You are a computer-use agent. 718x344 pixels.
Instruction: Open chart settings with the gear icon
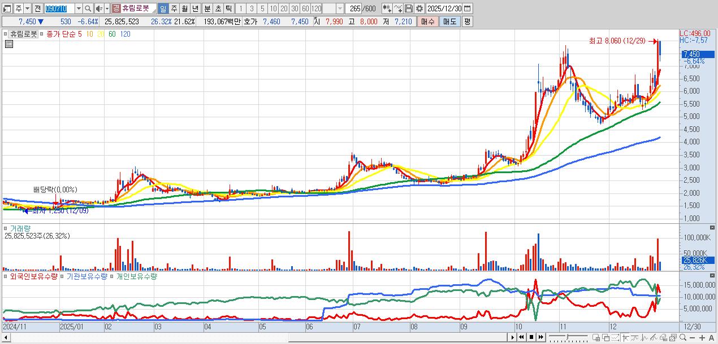(x=419, y=8)
